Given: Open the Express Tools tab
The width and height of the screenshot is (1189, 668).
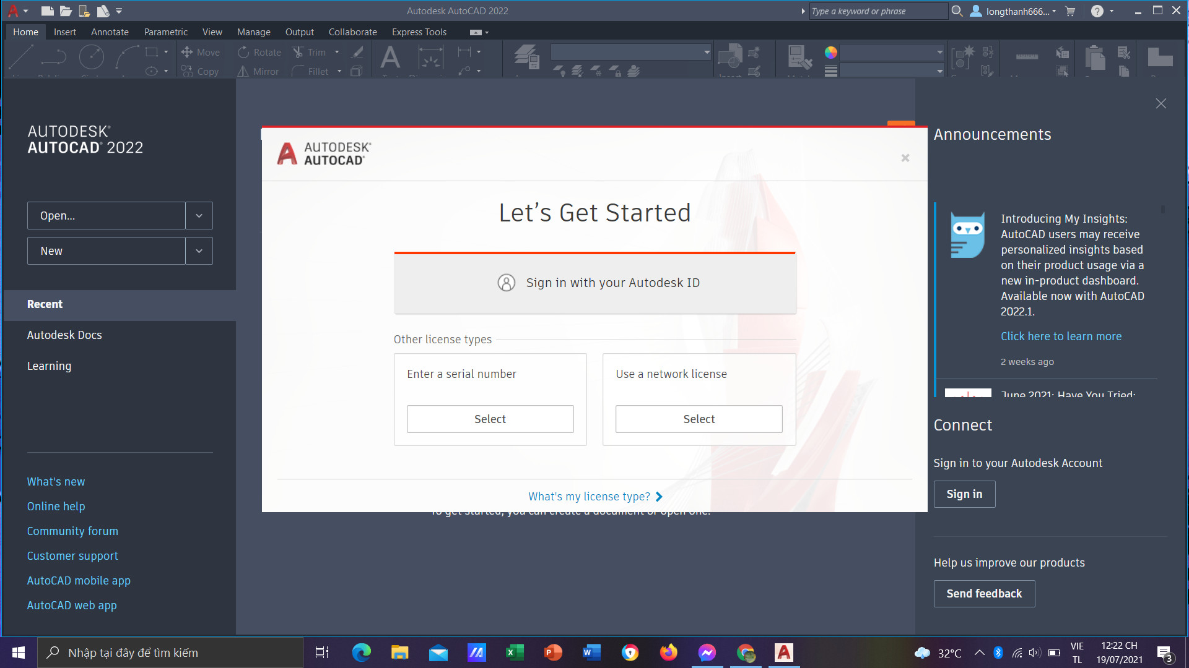Looking at the screenshot, I should [419, 32].
